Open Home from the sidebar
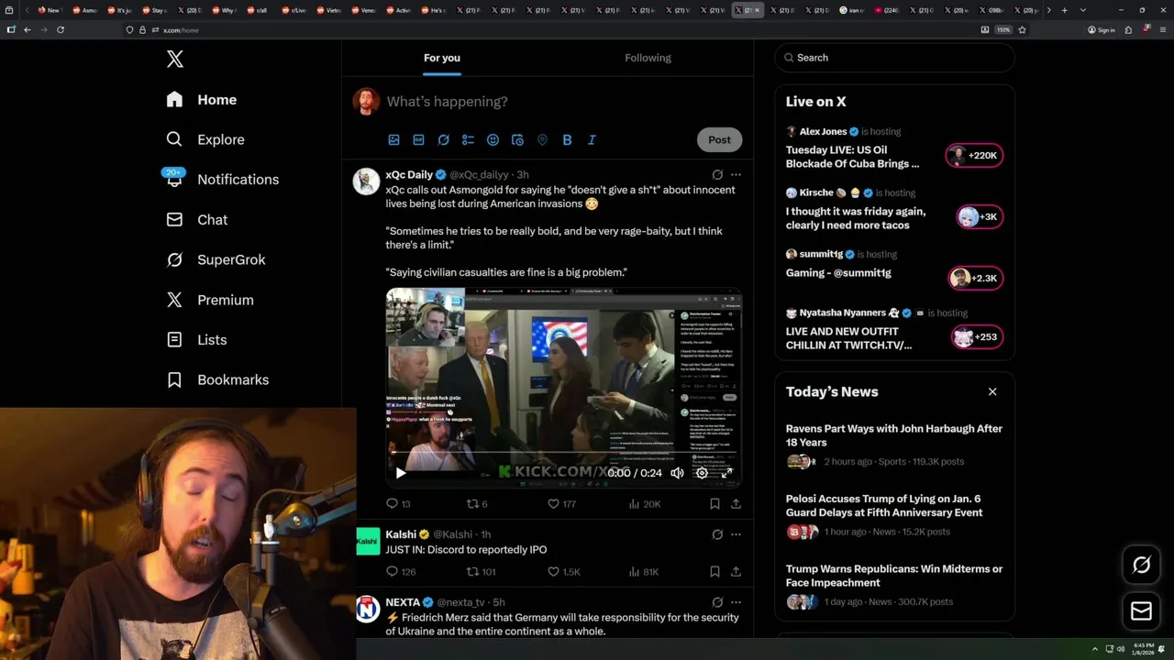The width and height of the screenshot is (1174, 660). [202, 100]
